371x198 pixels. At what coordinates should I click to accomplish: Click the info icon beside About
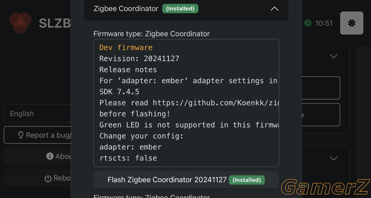(50, 156)
